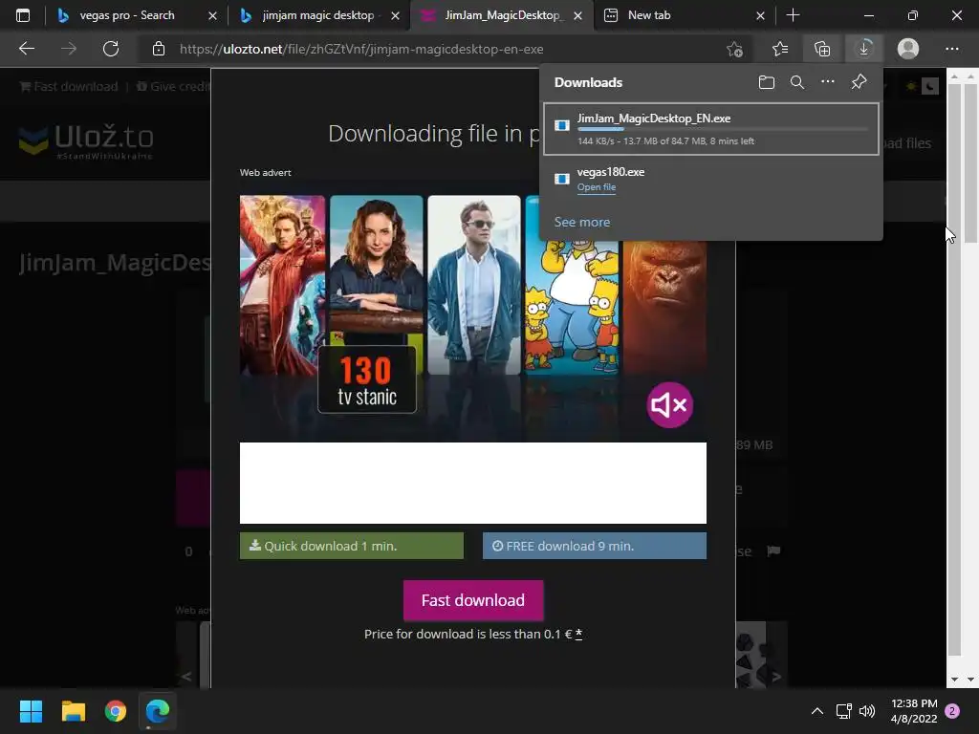Open the notification badge showing 2
Viewport: 979px width, 734px height.
tap(952, 711)
